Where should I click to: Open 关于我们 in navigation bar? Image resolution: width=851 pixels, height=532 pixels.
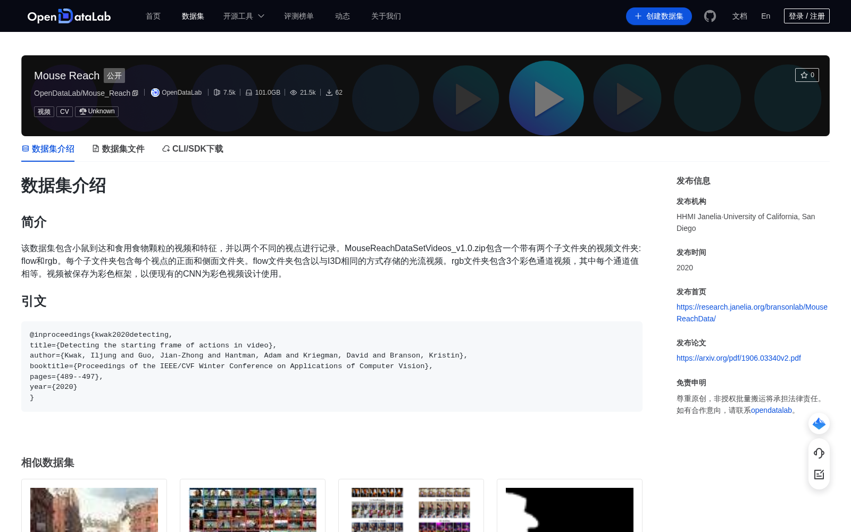coord(386,16)
